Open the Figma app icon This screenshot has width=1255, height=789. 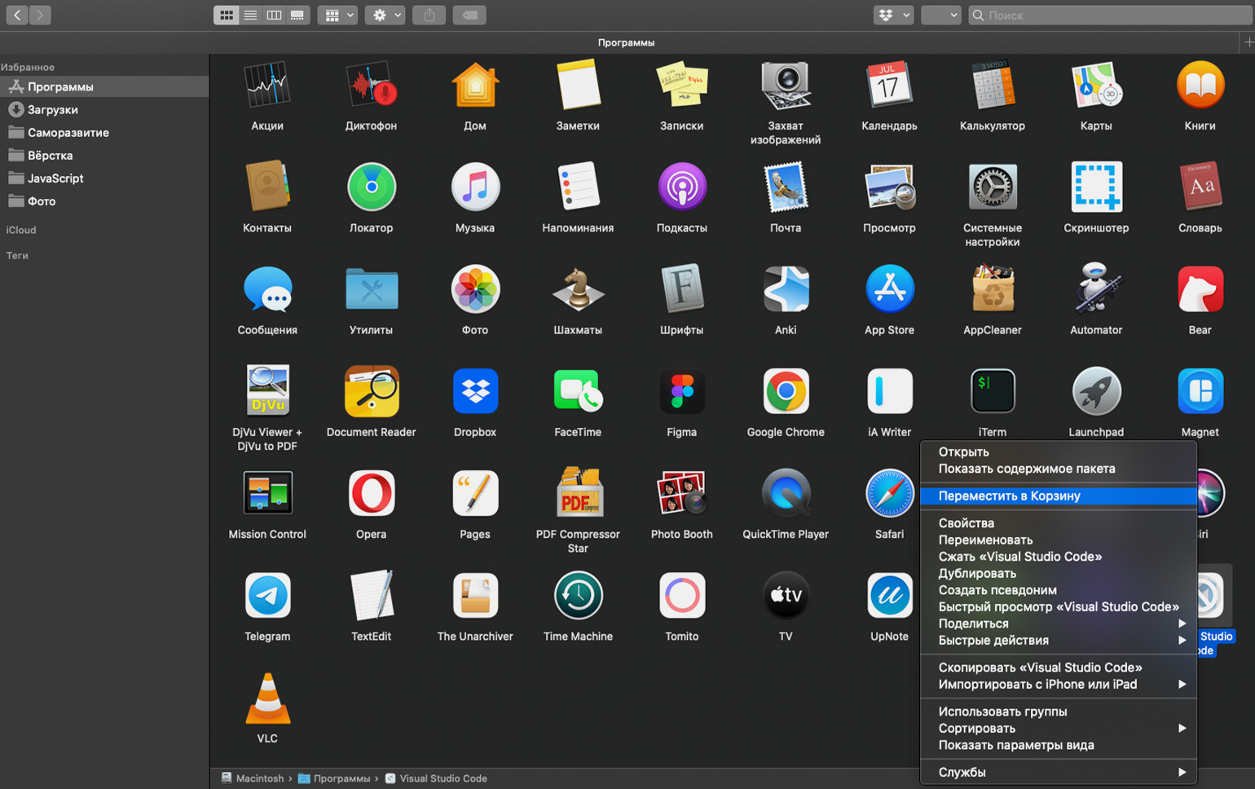coord(681,392)
